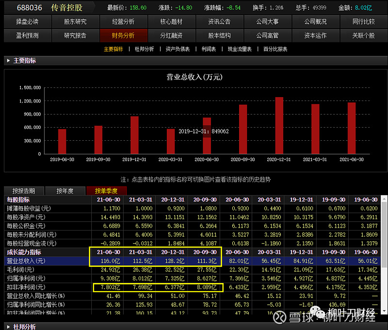
Task: Open the 股东研究 tab
Action: [76, 22]
